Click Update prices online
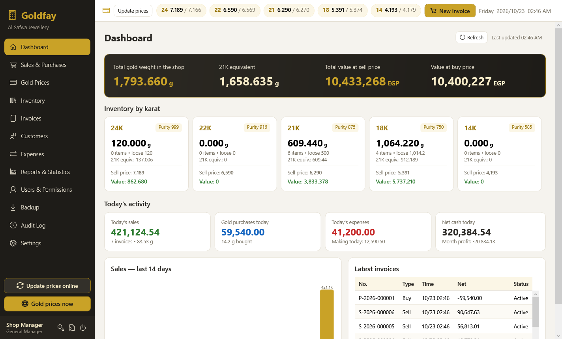The width and height of the screenshot is (562, 339). coord(47,286)
